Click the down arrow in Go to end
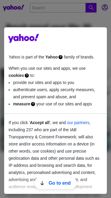This screenshot has width=111, height=198. [x=42, y=183]
